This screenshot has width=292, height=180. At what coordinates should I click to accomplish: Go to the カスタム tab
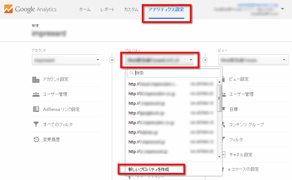point(131,10)
